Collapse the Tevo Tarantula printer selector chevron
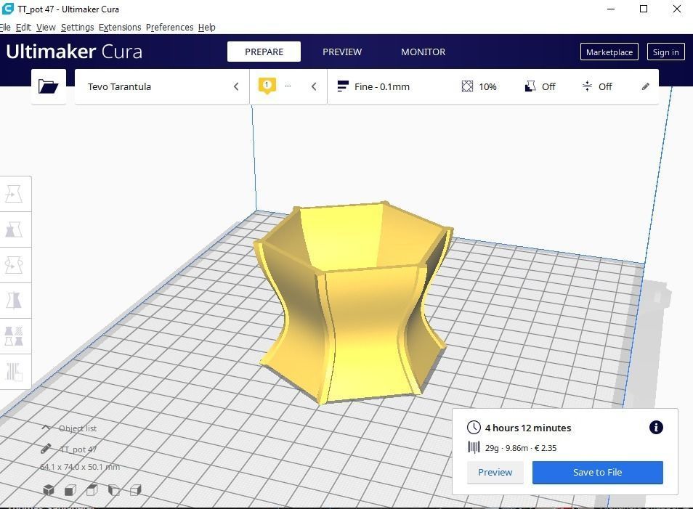Viewport: 693px width, 509px height. [236, 86]
